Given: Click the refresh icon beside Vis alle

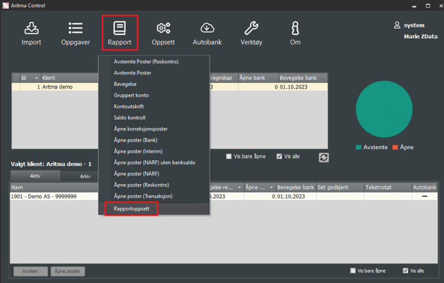Looking at the screenshot, I should 324,157.
